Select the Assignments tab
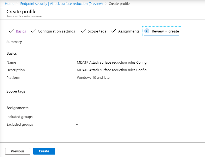Screen dimensions: 205x157 [129, 31]
